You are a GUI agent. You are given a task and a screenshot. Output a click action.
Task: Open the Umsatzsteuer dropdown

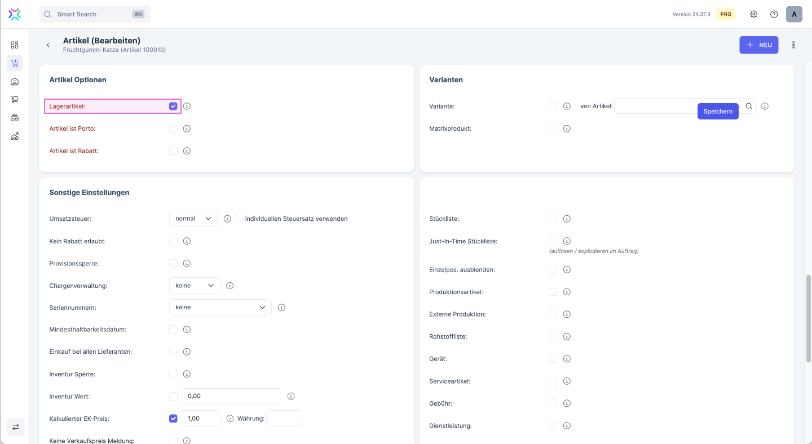click(x=193, y=219)
